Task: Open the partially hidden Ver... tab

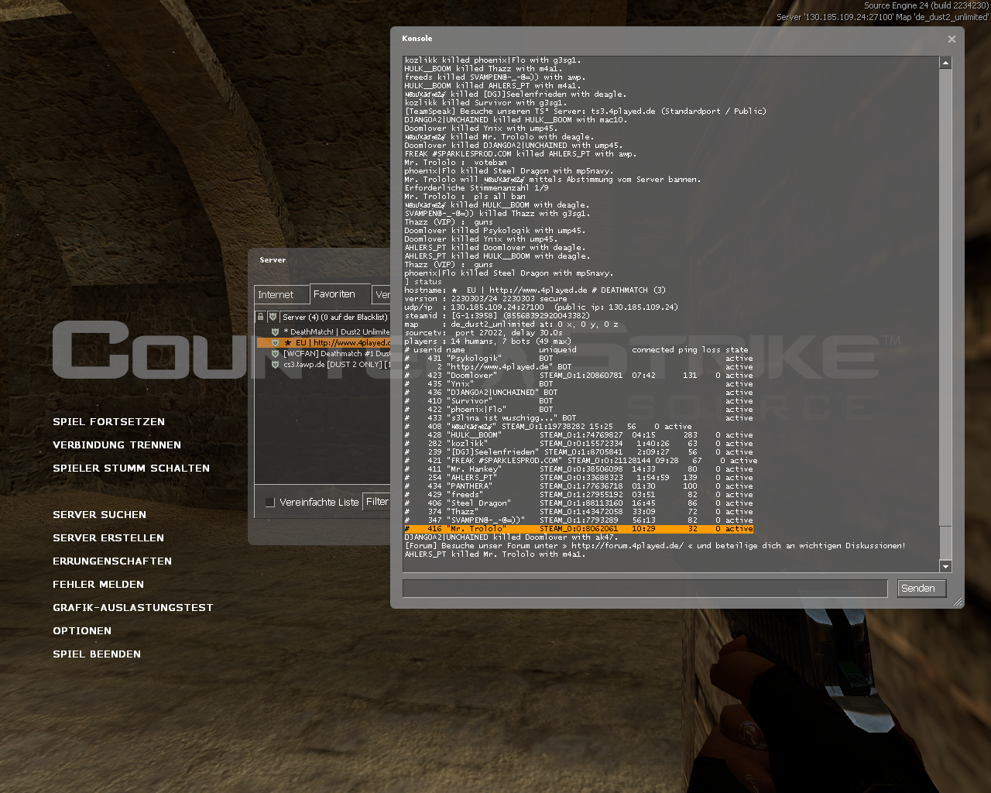Action: [381, 295]
